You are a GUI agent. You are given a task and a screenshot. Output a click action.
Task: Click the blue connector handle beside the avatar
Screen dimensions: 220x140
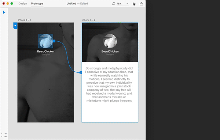pos(54,41)
